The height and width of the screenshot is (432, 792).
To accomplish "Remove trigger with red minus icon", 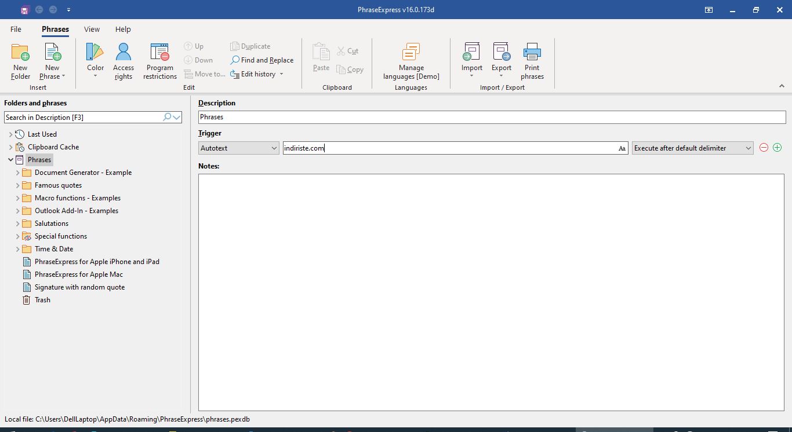I will [764, 148].
